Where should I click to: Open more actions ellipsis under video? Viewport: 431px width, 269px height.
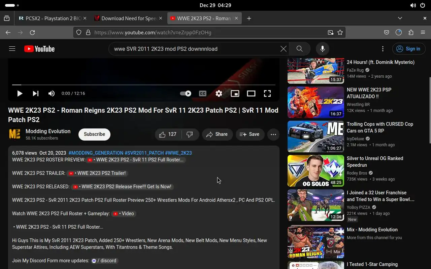click(273, 134)
